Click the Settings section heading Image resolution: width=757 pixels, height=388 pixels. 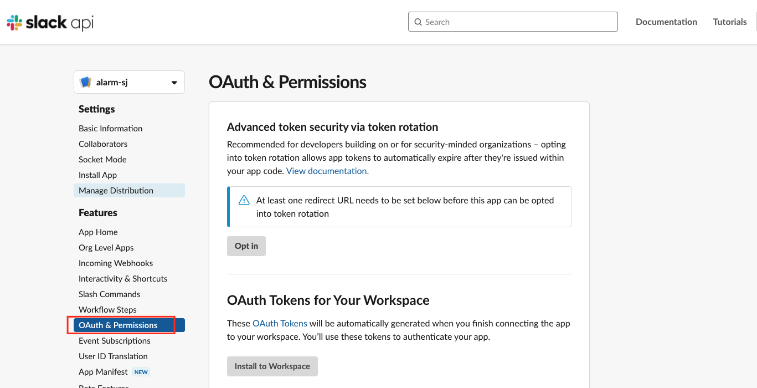click(x=97, y=109)
